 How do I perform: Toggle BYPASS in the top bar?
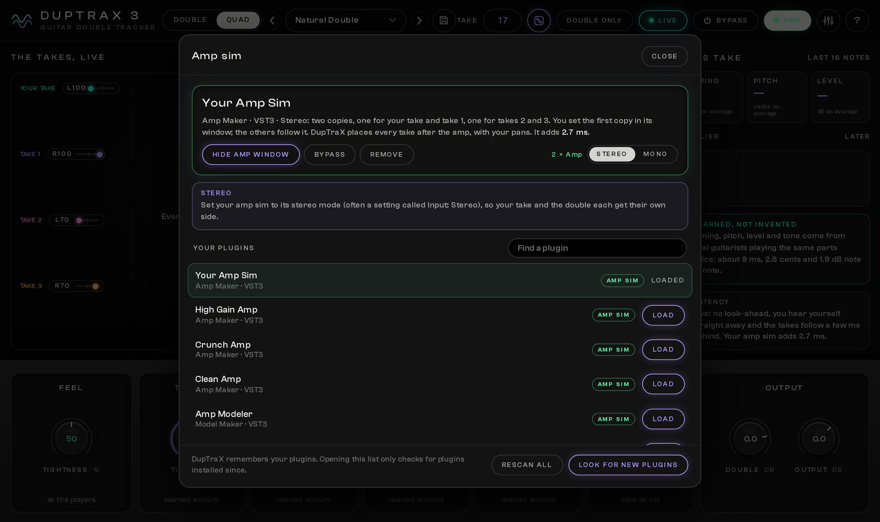(725, 20)
